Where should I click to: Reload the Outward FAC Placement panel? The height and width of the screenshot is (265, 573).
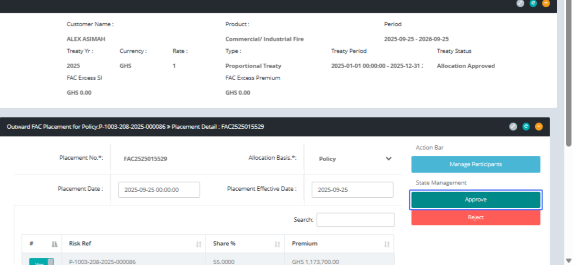click(526, 127)
